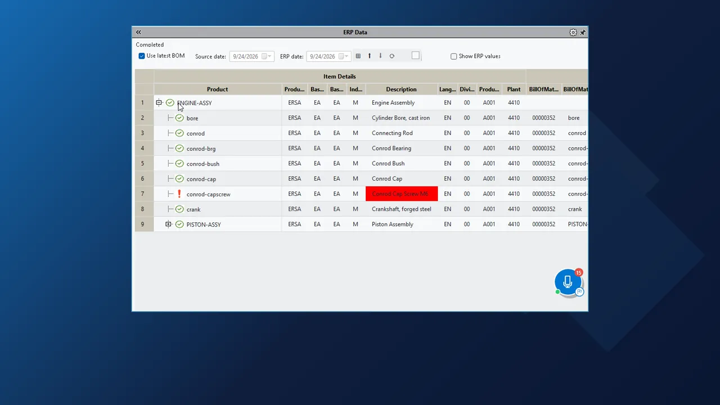
Task: Select the bore tree item
Action: (192, 118)
